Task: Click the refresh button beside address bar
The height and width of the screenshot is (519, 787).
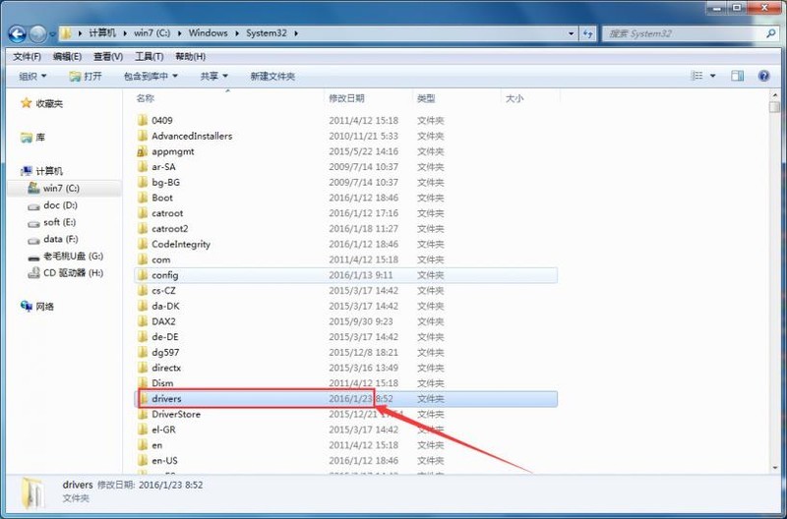Action: coord(587,33)
